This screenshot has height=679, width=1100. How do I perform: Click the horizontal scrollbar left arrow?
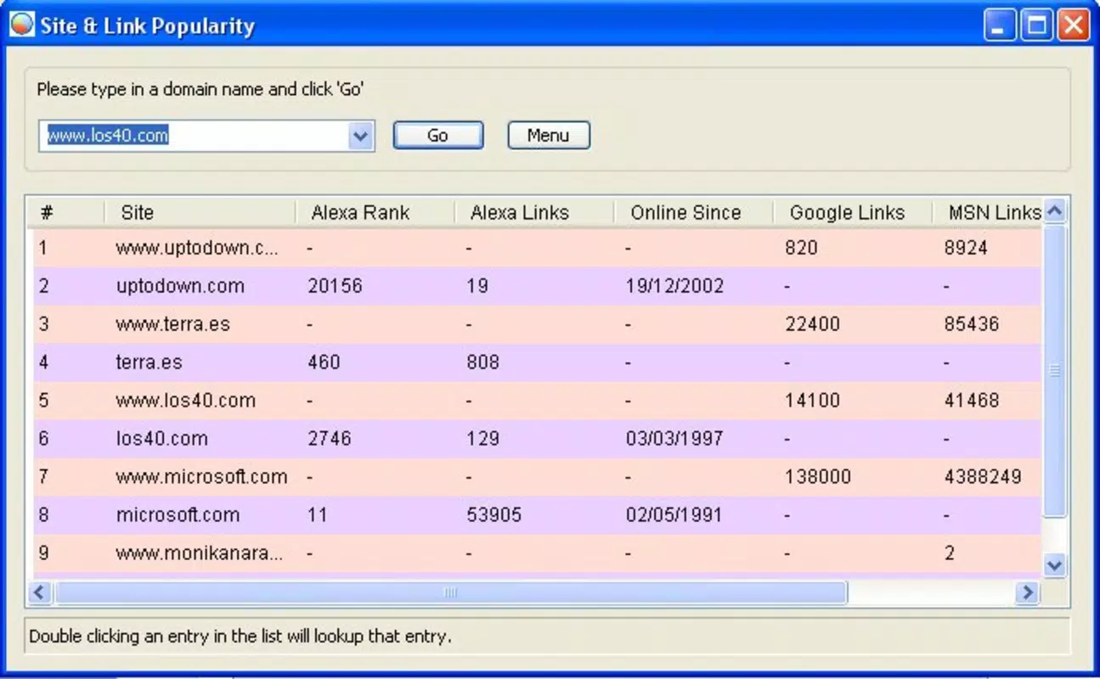40,592
